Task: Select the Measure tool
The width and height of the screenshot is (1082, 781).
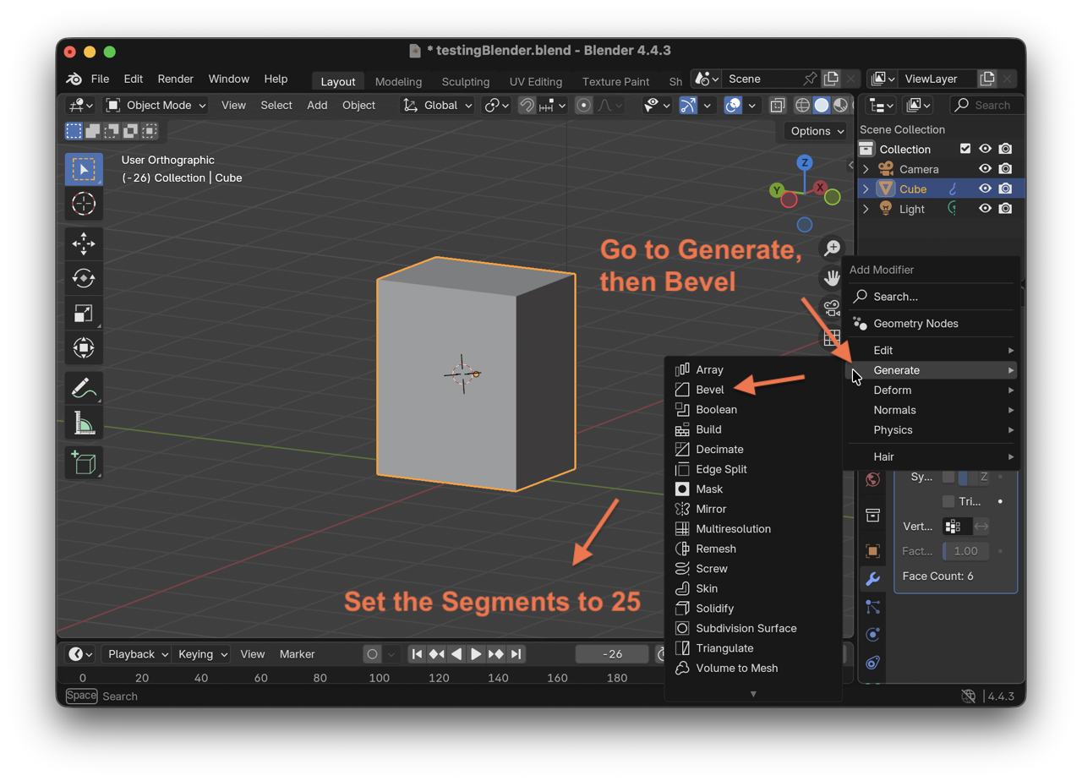Action: pyautogui.click(x=84, y=423)
